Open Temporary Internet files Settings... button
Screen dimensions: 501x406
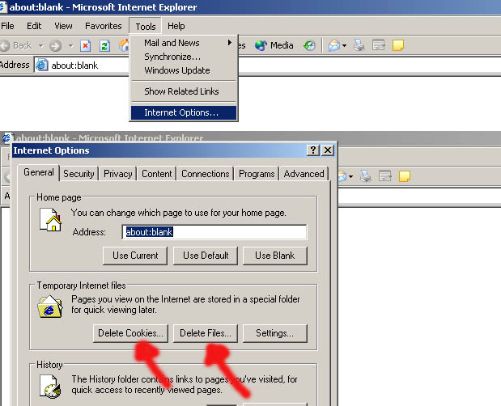pyautogui.click(x=275, y=333)
